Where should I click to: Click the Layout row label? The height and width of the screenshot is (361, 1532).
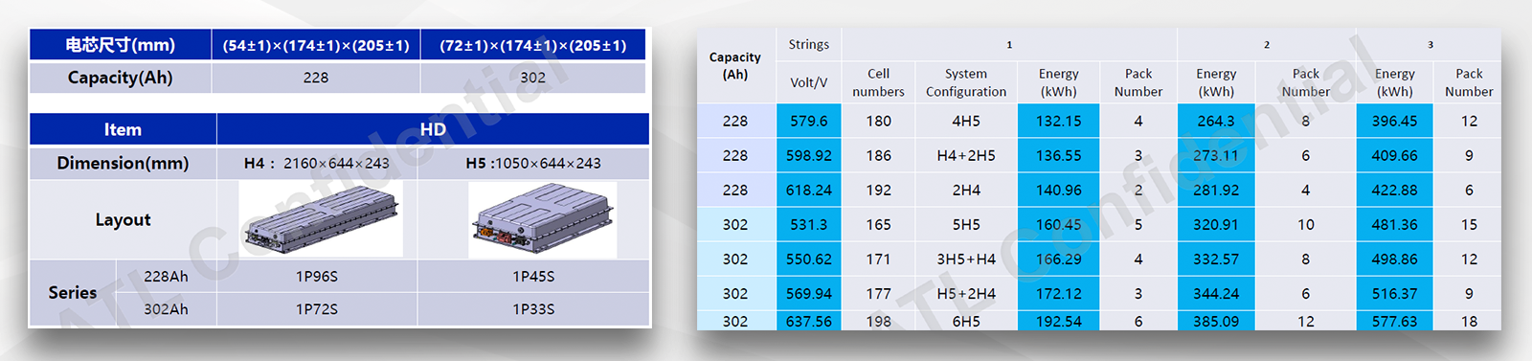(123, 219)
